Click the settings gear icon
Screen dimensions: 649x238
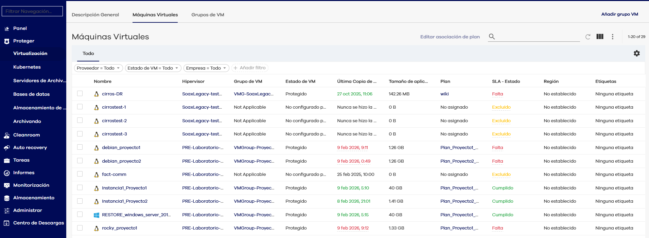pyautogui.click(x=636, y=53)
